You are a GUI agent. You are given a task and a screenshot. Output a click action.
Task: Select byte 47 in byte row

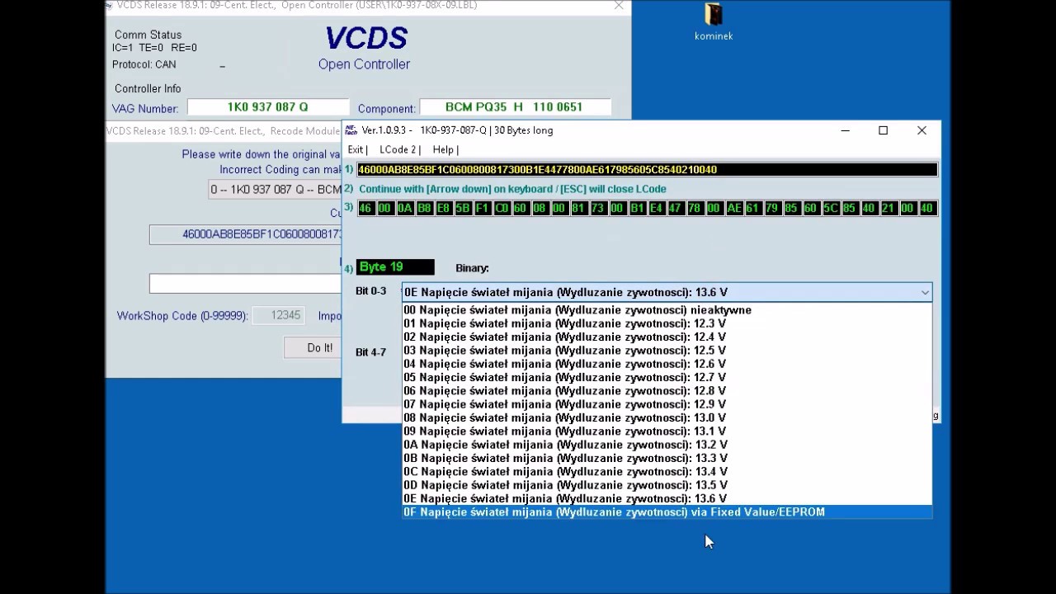676,209
